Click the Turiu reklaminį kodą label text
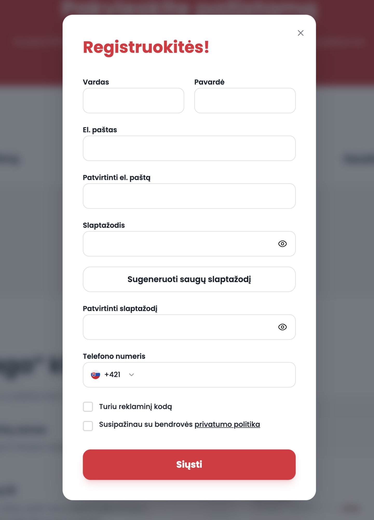Viewport: 374px width, 520px height. click(135, 407)
